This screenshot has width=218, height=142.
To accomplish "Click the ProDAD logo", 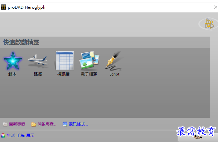I will tap(209, 24).
